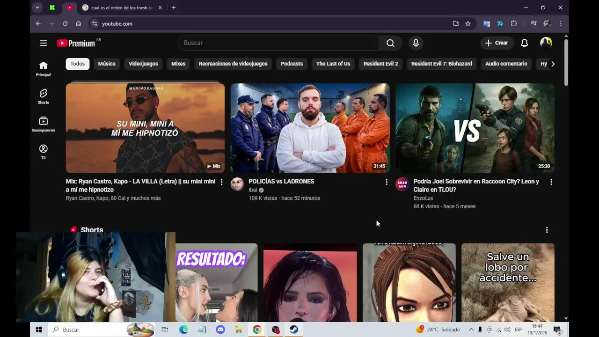
Task: Open Chrome media controls icon
Action: [533, 23]
